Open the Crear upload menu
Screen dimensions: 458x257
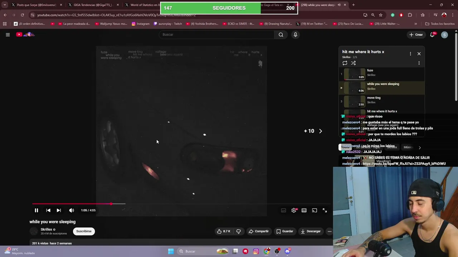[416, 35]
